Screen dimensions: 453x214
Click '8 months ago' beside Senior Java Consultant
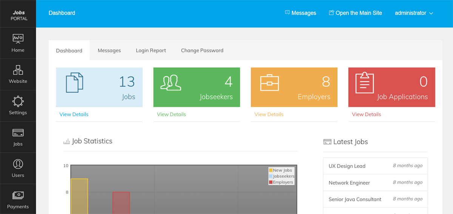point(407,199)
